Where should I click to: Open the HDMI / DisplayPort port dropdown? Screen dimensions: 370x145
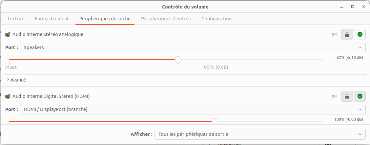coord(193,109)
